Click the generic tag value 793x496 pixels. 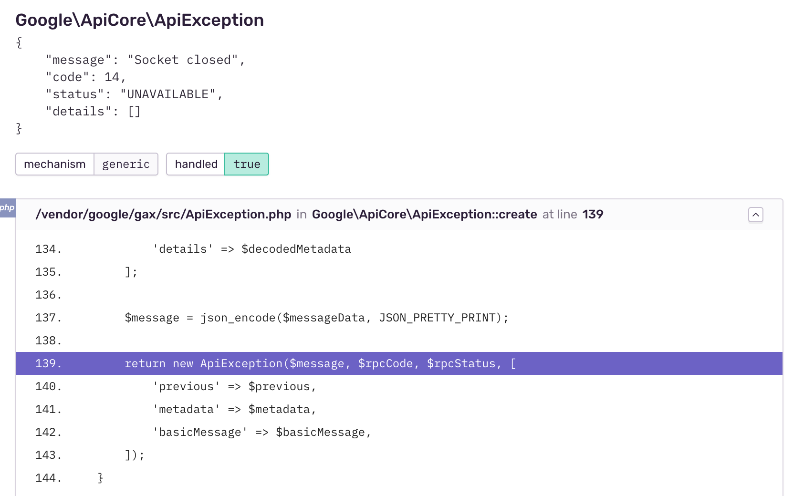(x=126, y=164)
